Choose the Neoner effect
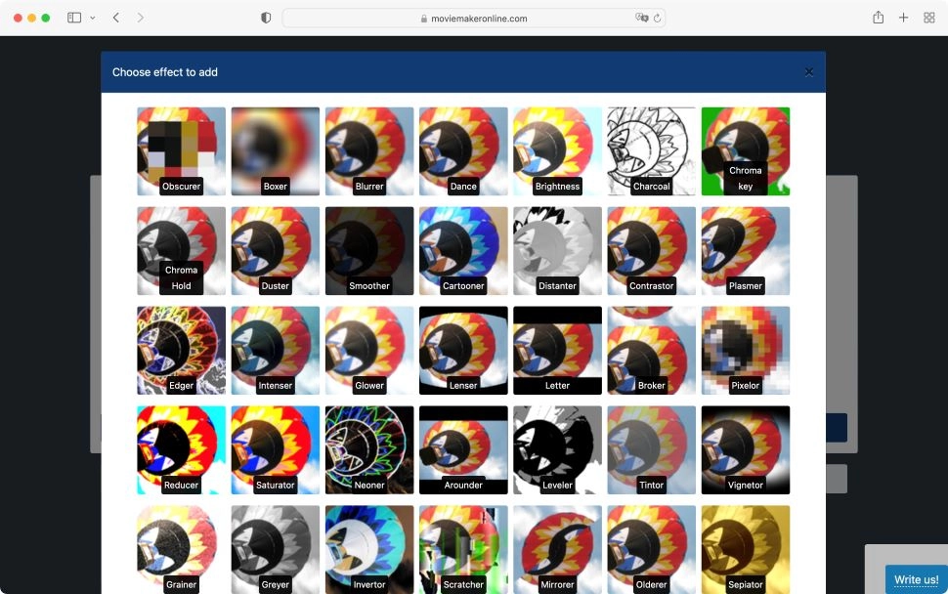 pyautogui.click(x=368, y=450)
